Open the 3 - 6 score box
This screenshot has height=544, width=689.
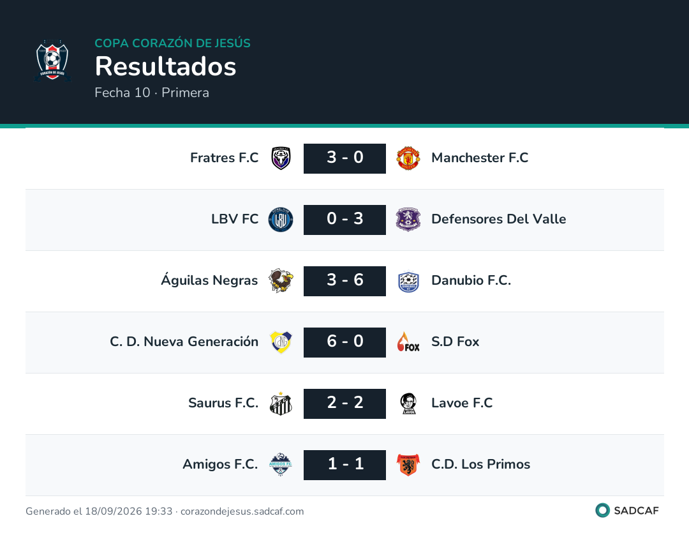click(344, 281)
